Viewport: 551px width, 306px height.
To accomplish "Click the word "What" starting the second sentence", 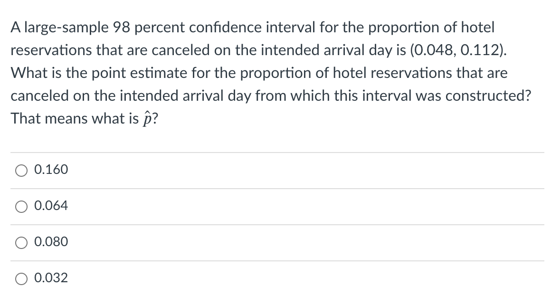I will click(x=28, y=73).
